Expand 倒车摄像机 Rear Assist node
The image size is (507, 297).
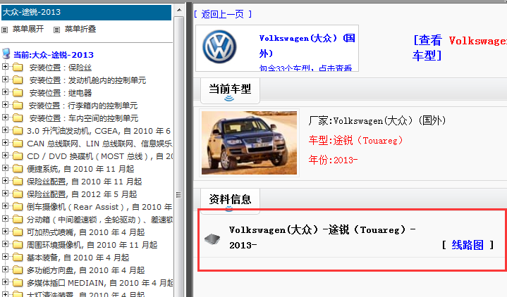5,206
